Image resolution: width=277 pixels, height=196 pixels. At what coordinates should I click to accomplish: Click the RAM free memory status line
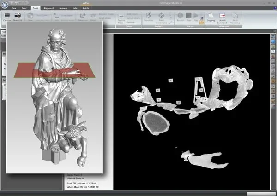(x=82, y=184)
